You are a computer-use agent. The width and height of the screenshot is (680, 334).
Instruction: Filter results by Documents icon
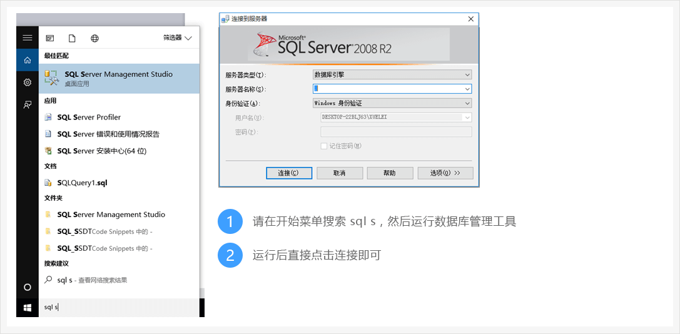72,38
